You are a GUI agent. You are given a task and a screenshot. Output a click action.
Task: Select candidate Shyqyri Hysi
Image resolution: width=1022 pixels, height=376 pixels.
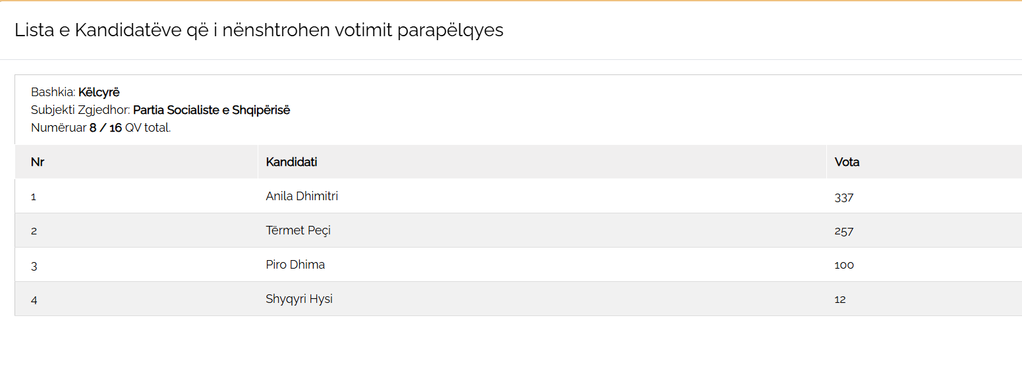pos(299,299)
